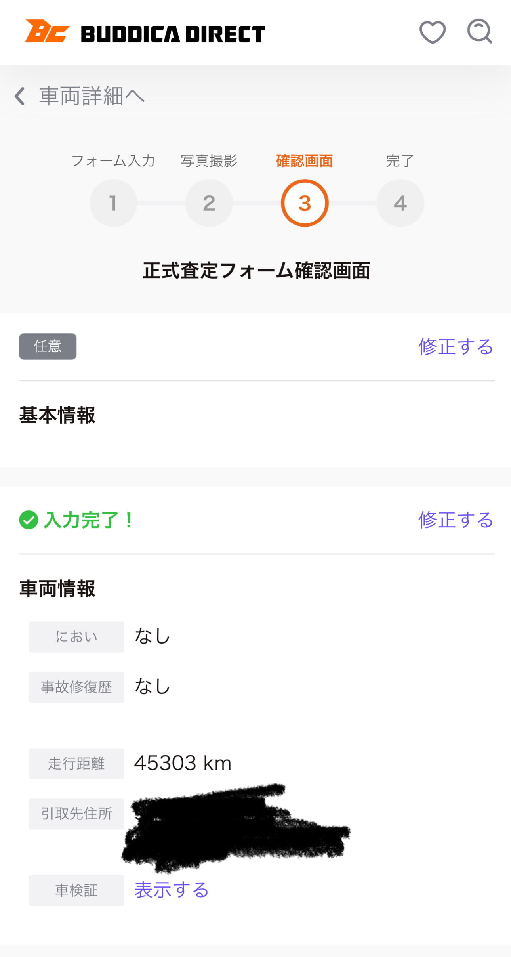The width and height of the screenshot is (511, 957).
Task: Click the green input-complete checkmark icon
Action: click(x=29, y=520)
